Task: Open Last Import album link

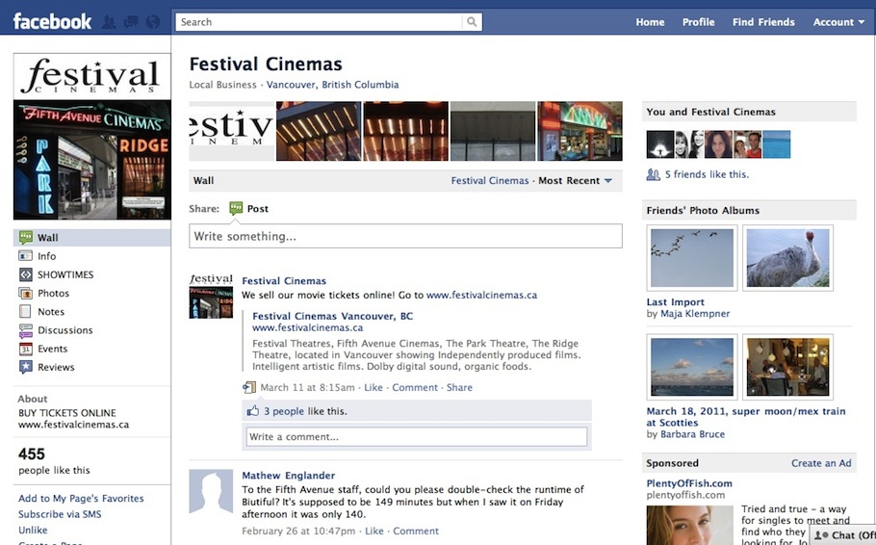Action: click(x=675, y=301)
